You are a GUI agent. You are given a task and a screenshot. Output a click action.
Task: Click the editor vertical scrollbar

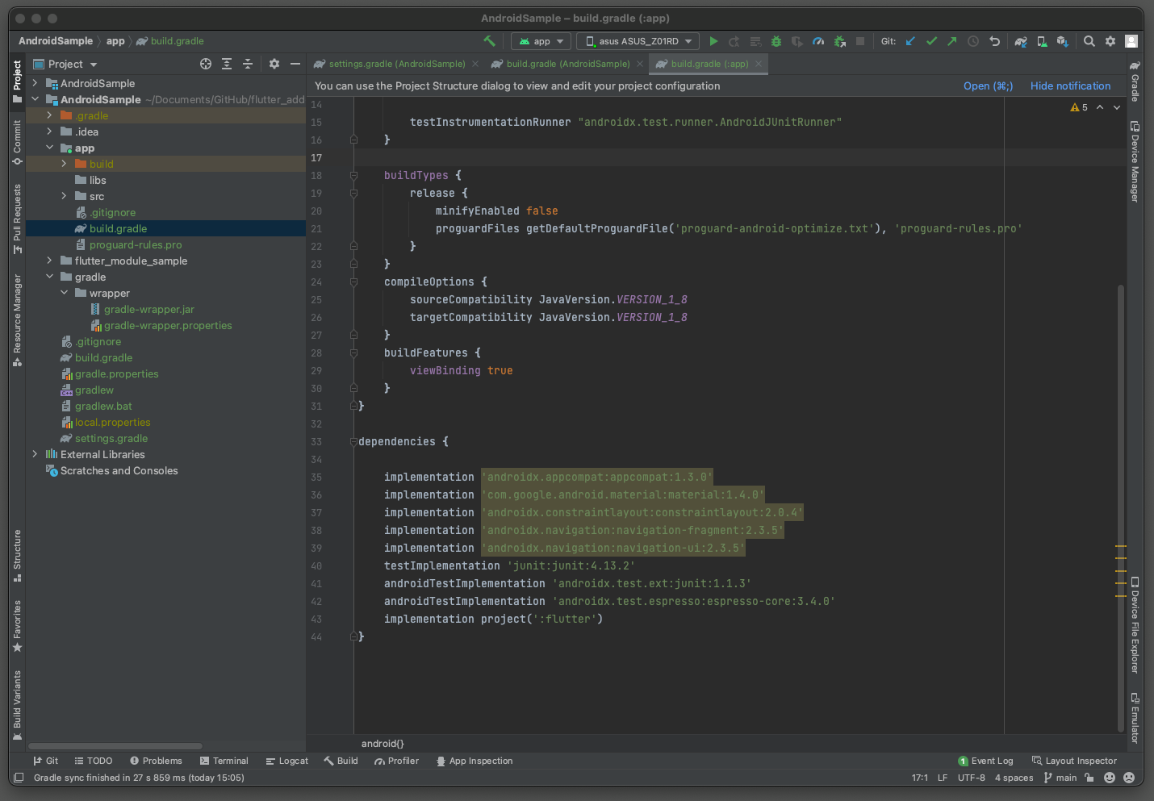click(1120, 484)
